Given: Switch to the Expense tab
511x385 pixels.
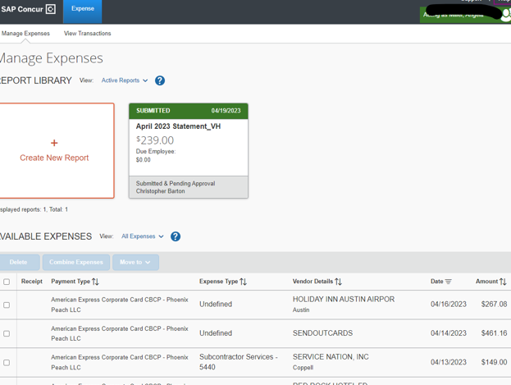Looking at the screenshot, I should point(83,11).
